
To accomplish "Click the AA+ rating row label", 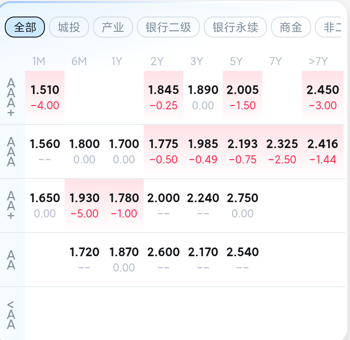I will pyautogui.click(x=11, y=205).
